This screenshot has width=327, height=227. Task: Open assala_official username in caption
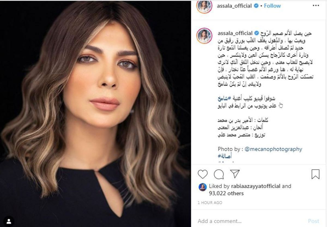coord(235,33)
